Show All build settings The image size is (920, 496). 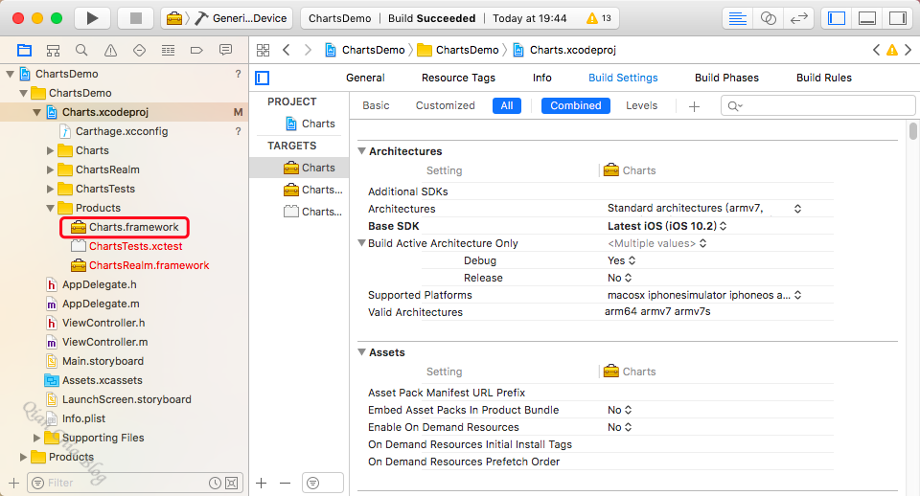point(507,105)
